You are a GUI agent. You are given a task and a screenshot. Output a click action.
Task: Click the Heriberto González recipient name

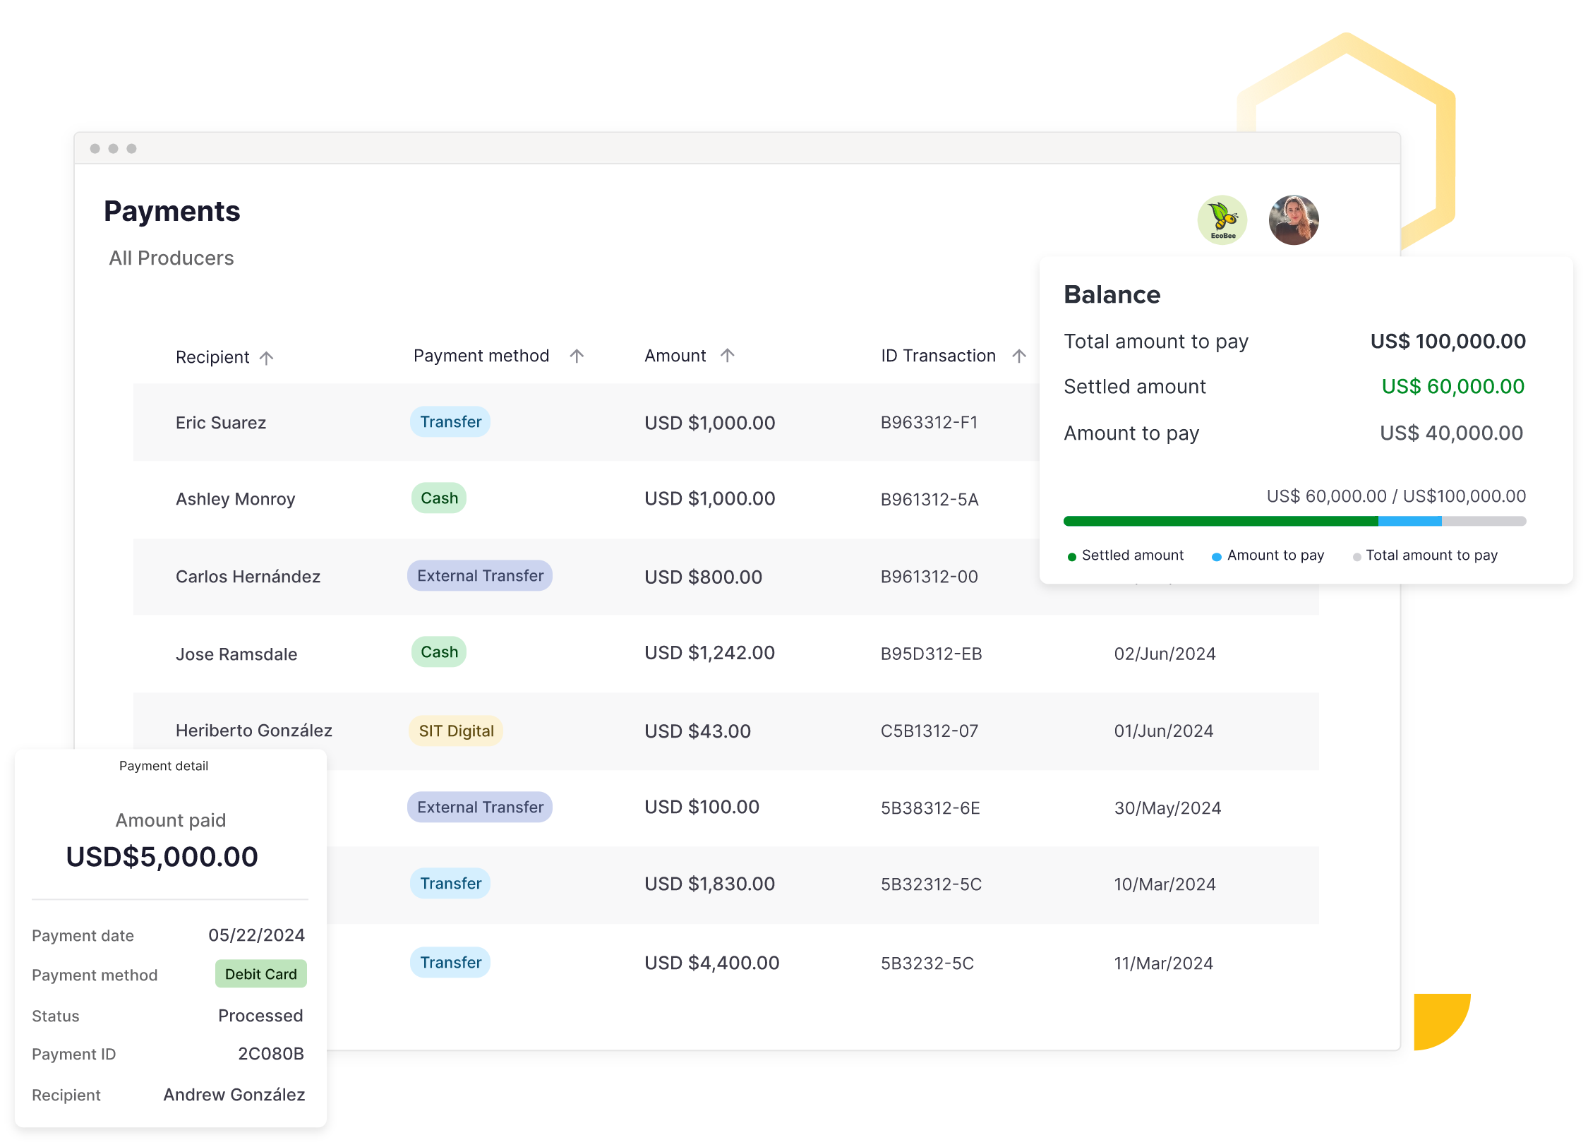click(x=253, y=731)
